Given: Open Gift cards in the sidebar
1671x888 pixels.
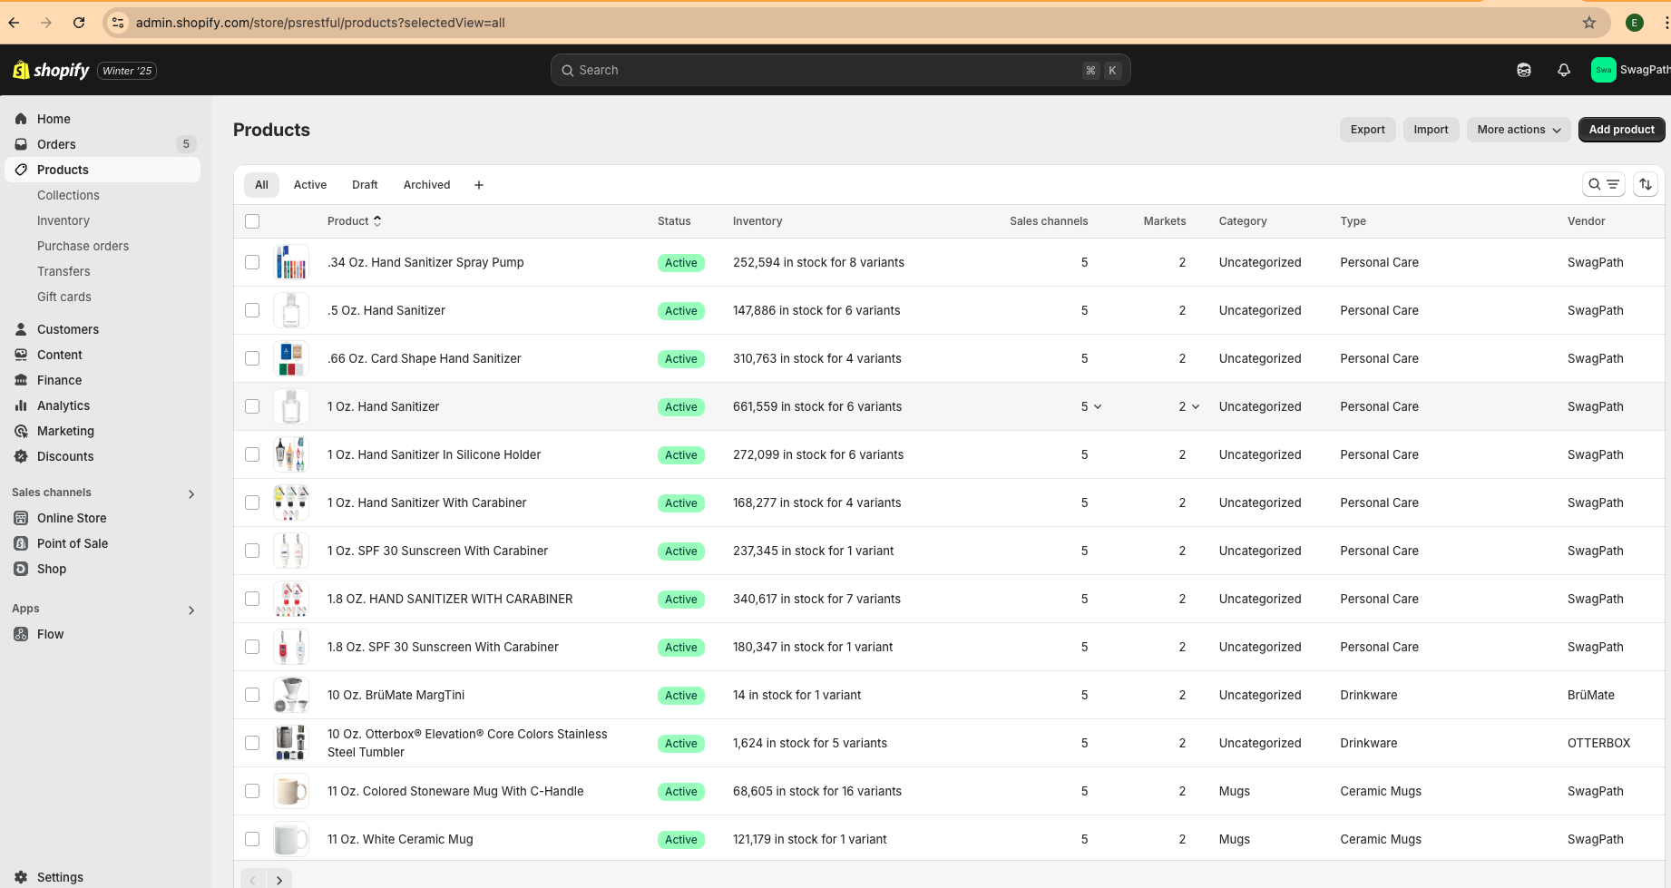Looking at the screenshot, I should coord(64,297).
